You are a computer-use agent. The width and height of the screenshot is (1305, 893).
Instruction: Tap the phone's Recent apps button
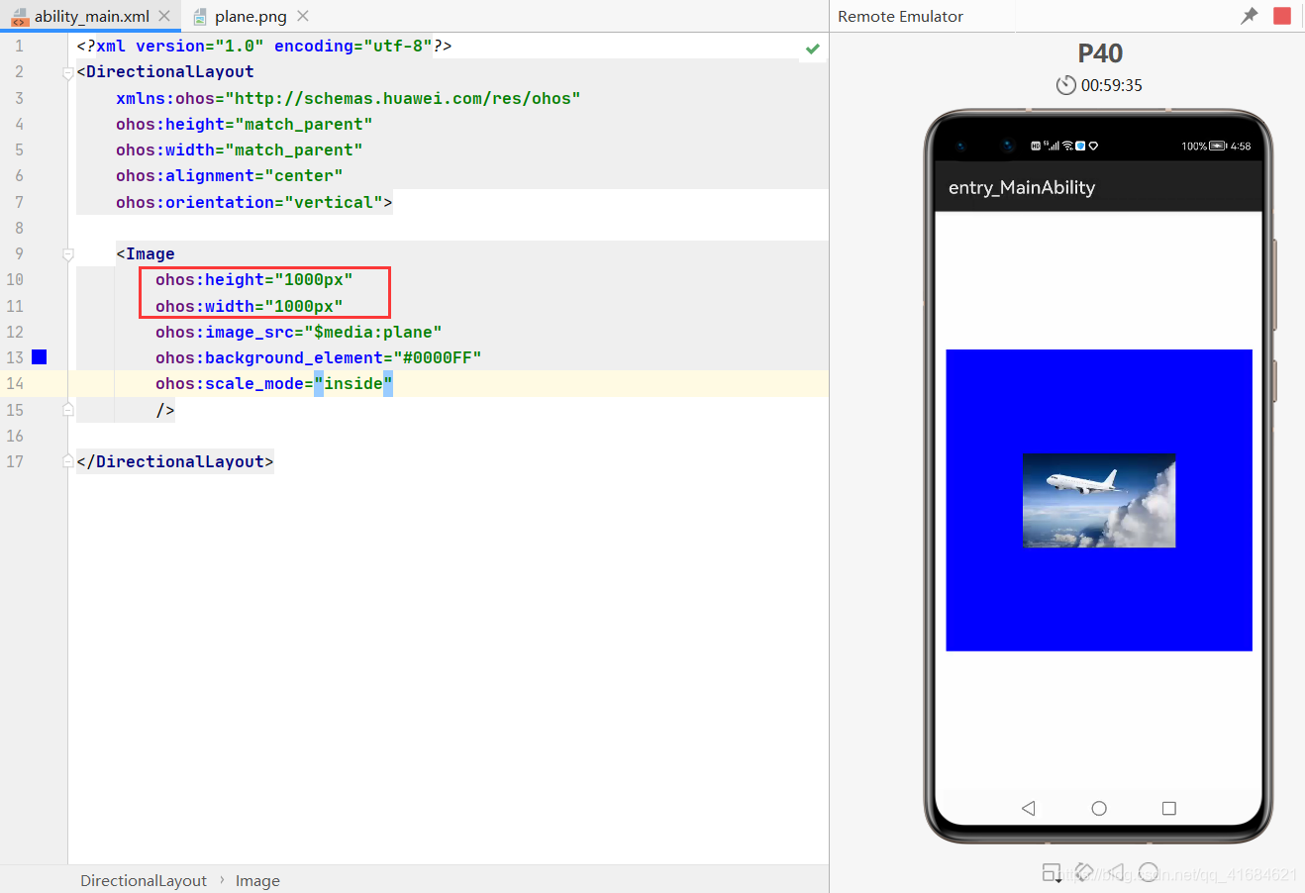[x=1169, y=808]
